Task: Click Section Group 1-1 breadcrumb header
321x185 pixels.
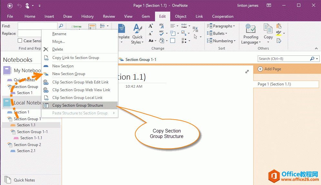Action: coord(141,60)
